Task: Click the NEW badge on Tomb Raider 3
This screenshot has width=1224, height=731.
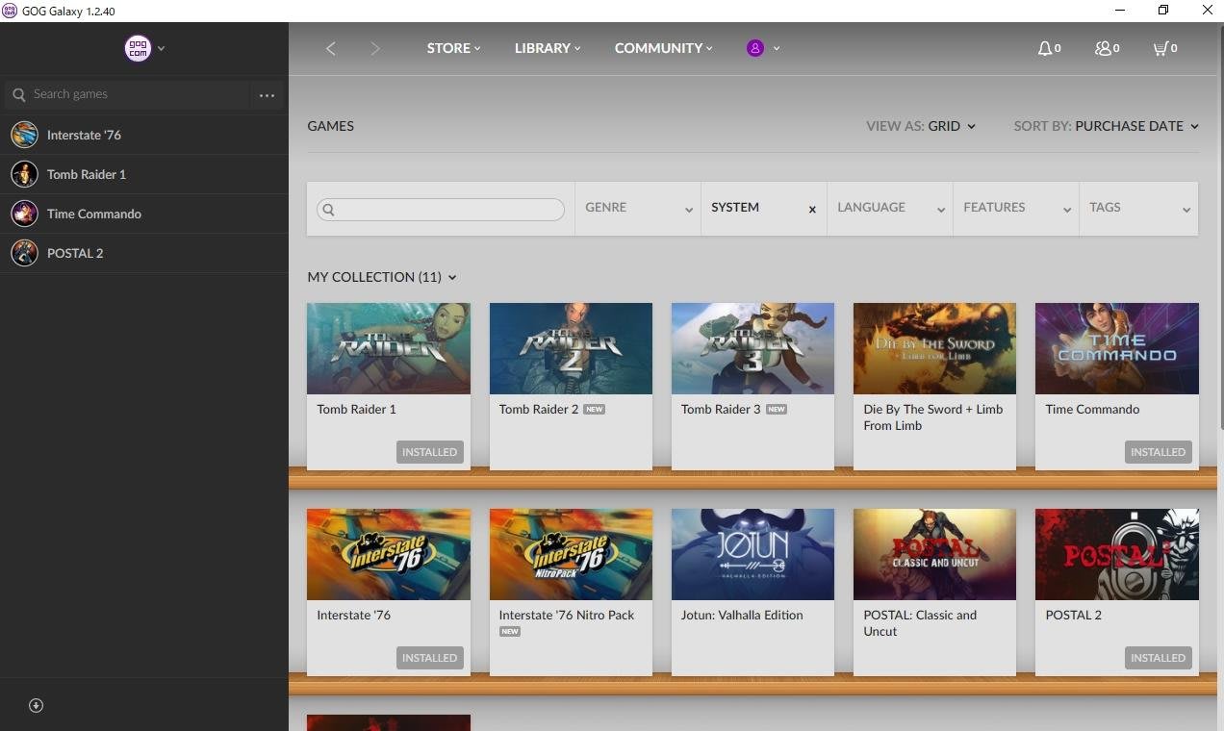Action: (x=777, y=409)
